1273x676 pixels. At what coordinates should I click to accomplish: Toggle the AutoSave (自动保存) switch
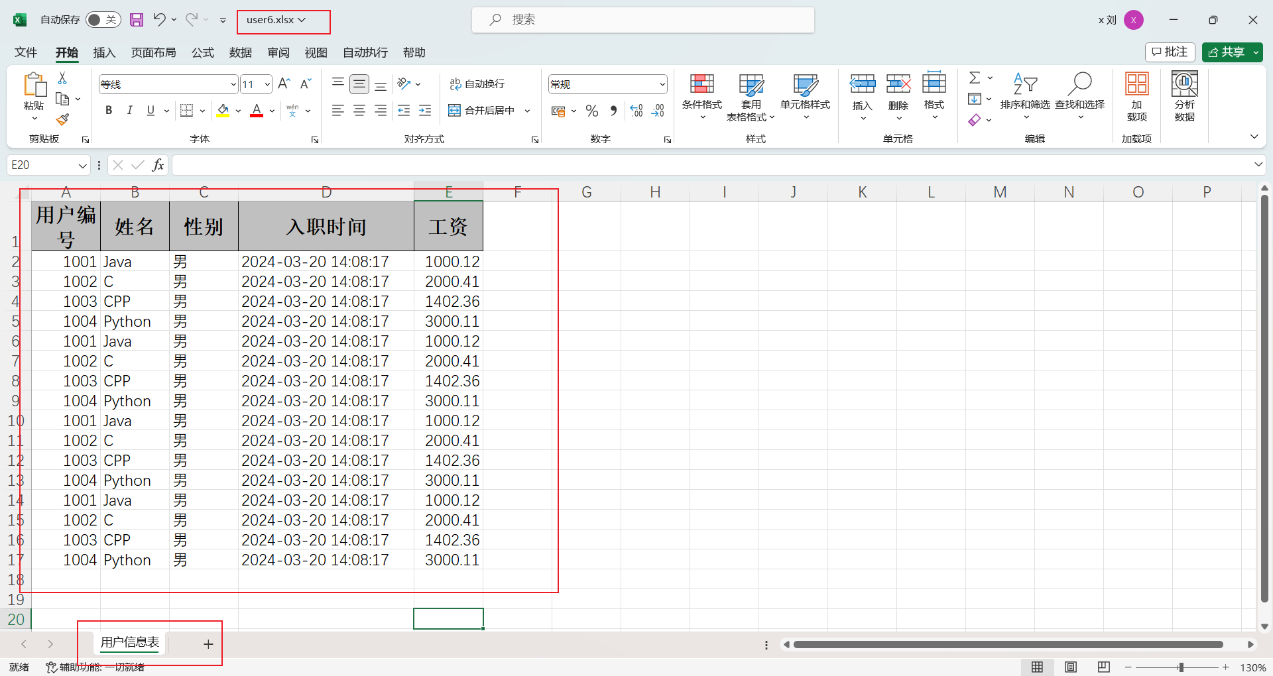click(x=103, y=20)
